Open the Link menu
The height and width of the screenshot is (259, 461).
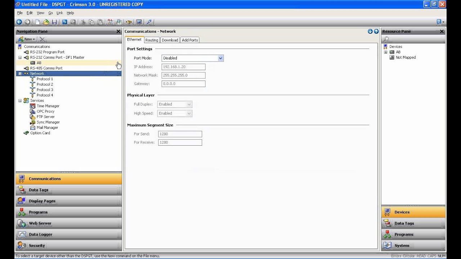pos(59,13)
